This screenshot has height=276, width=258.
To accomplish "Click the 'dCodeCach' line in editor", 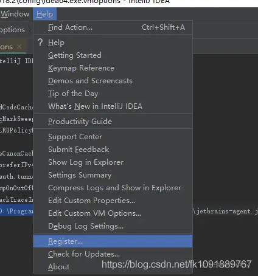I will [16, 107].
